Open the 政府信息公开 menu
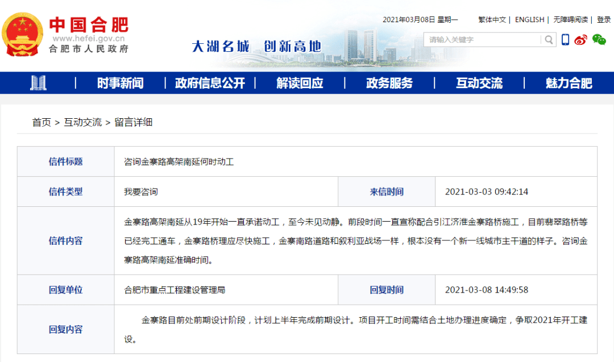 click(210, 83)
